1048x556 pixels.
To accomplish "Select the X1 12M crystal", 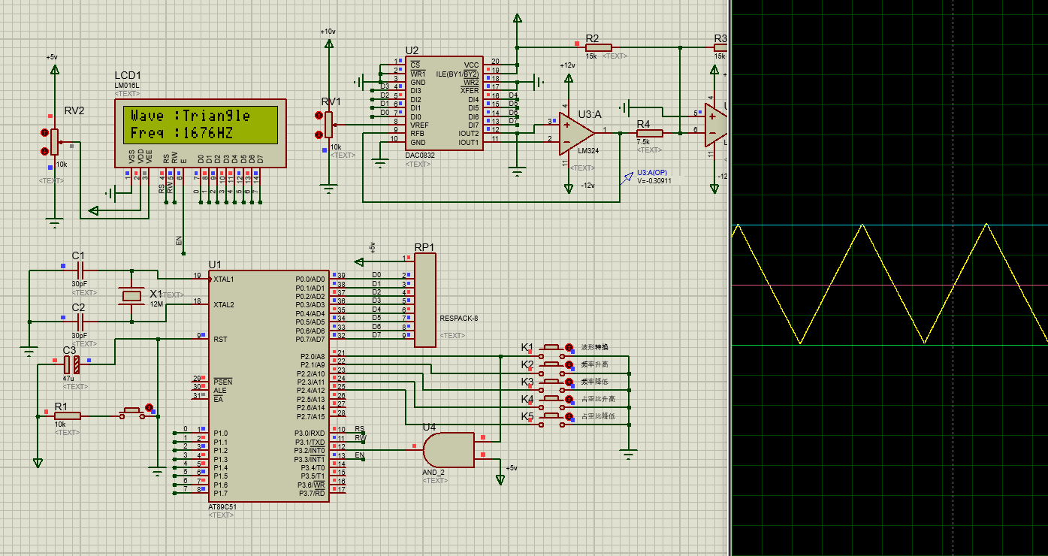I will [133, 295].
